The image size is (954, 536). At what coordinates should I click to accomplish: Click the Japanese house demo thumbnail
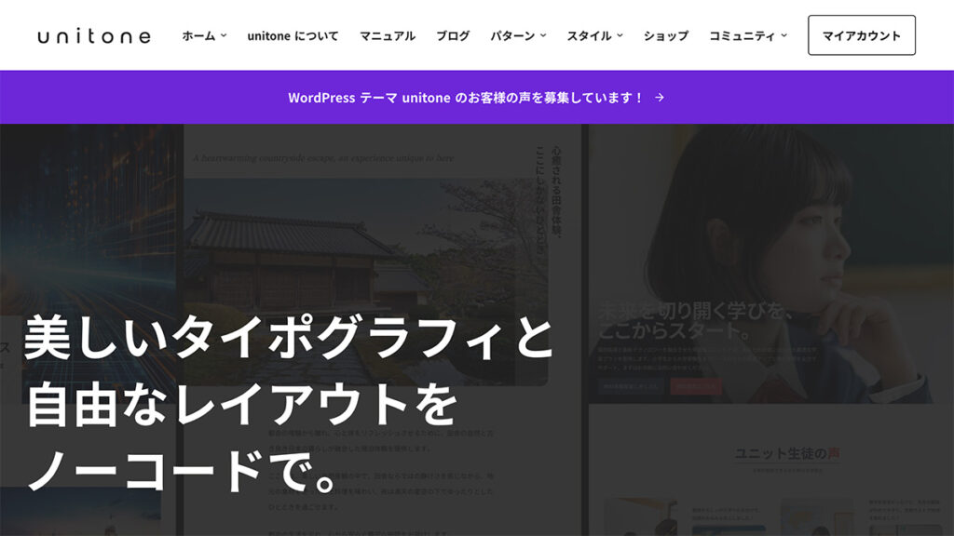click(x=367, y=282)
